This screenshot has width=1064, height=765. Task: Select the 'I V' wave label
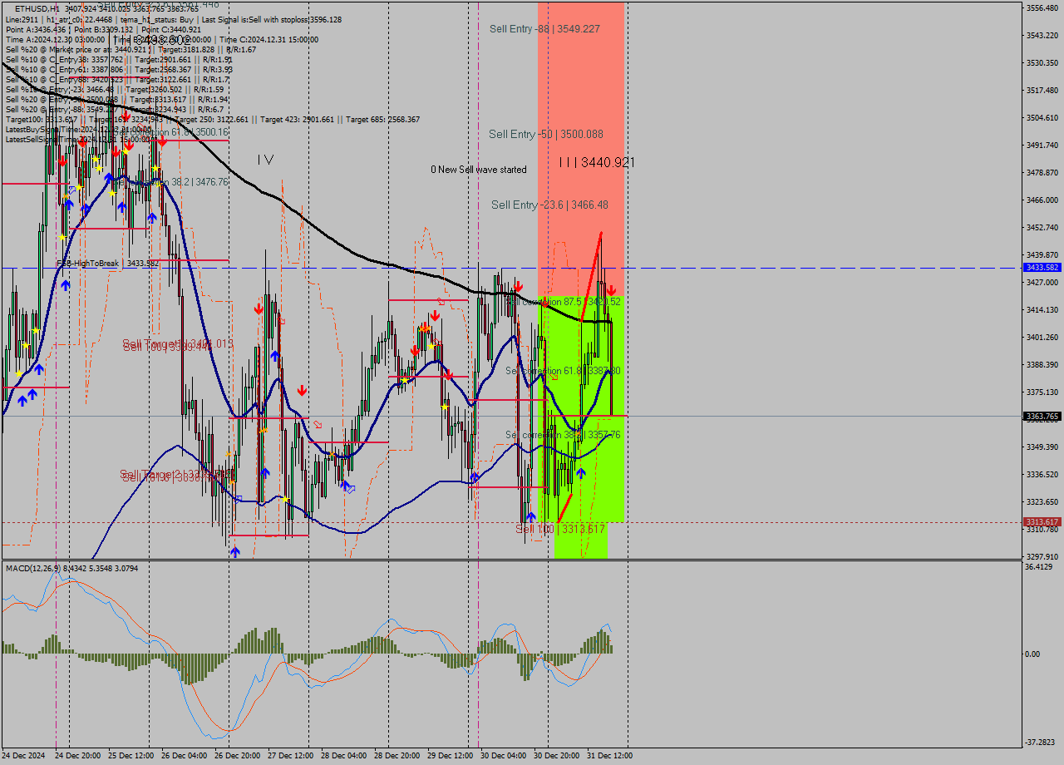(x=265, y=159)
